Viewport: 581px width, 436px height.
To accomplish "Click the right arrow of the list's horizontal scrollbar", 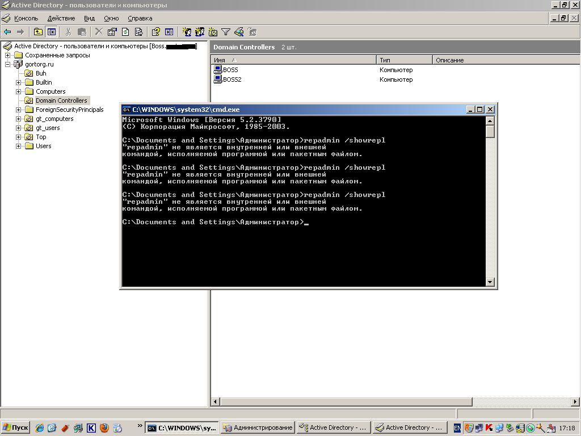I will click(575, 401).
